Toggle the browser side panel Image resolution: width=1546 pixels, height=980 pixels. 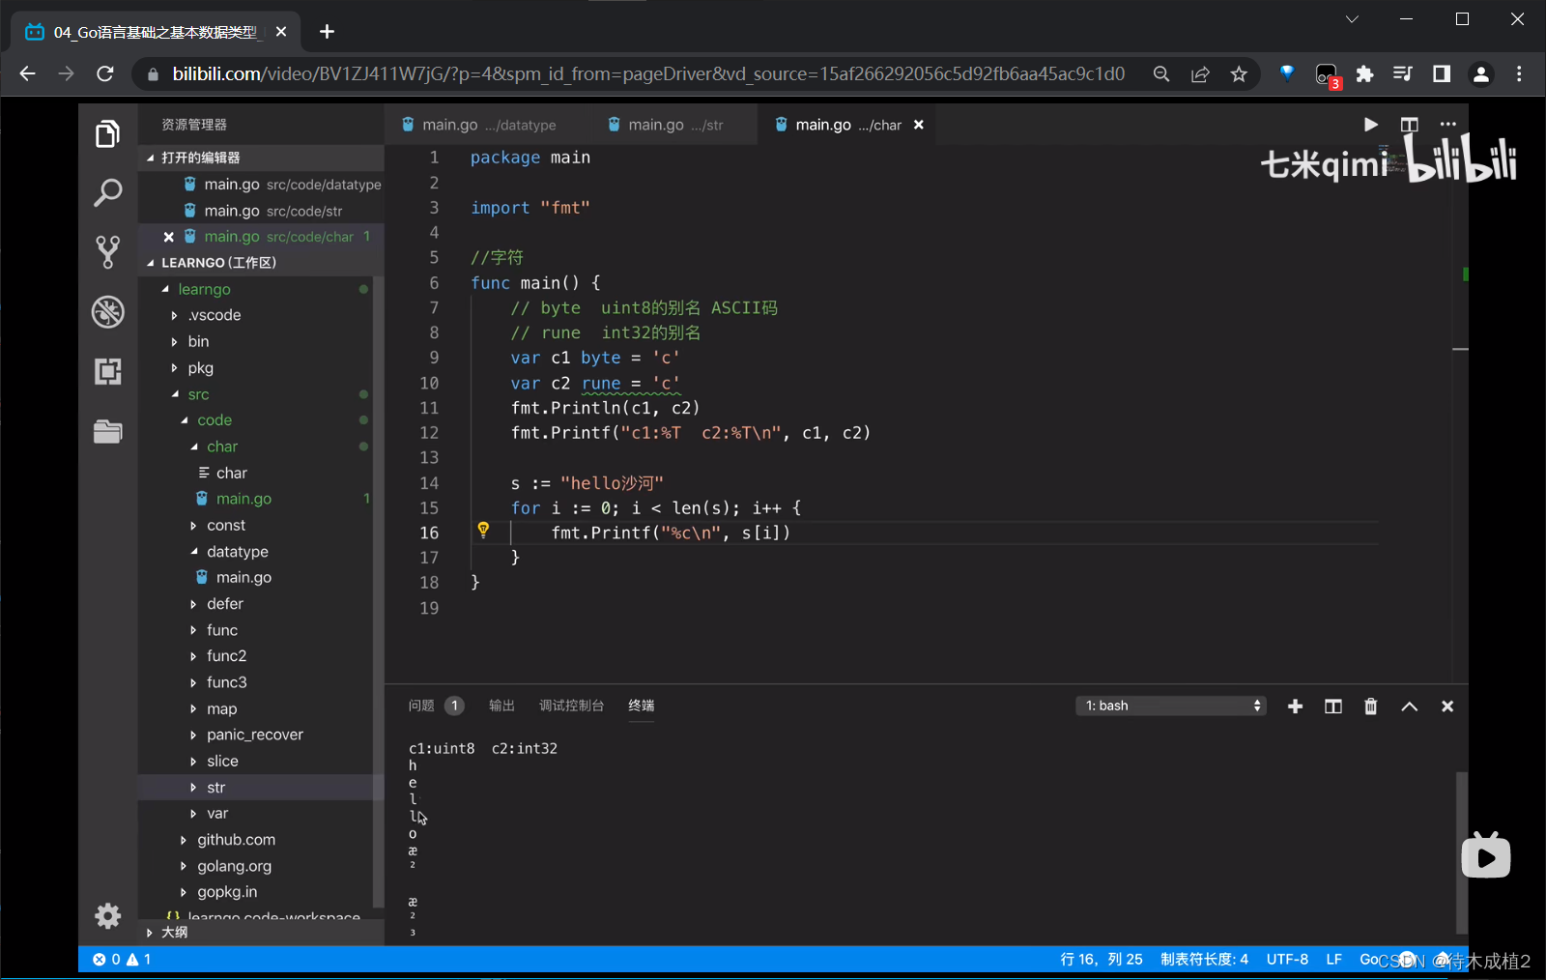pos(1442,73)
